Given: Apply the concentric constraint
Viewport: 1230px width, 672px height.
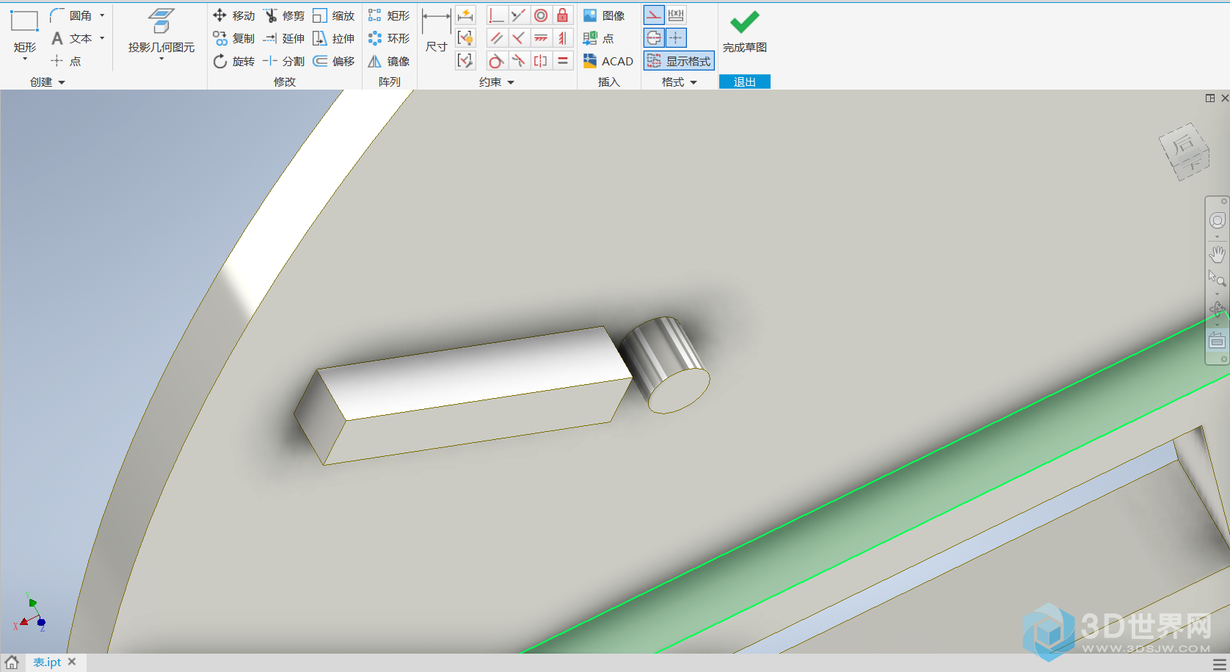Looking at the screenshot, I should pyautogui.click(x=541, y=15).
